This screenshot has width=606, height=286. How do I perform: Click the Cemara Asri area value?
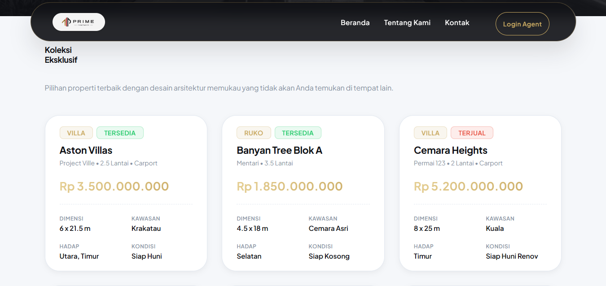(x=329, y=228)
